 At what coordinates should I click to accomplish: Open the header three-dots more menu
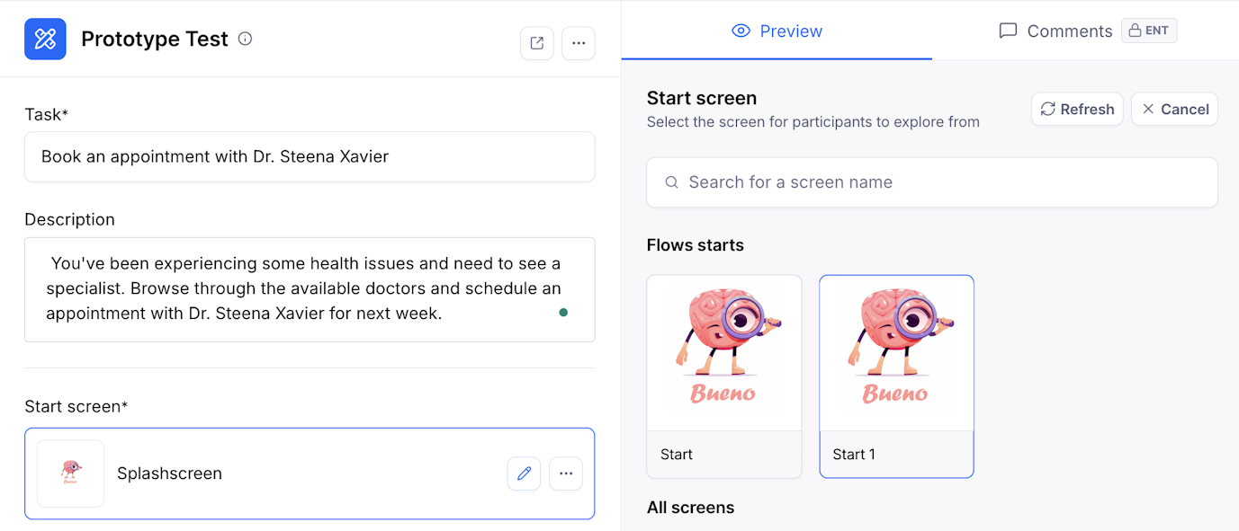[x=579, y=43]
